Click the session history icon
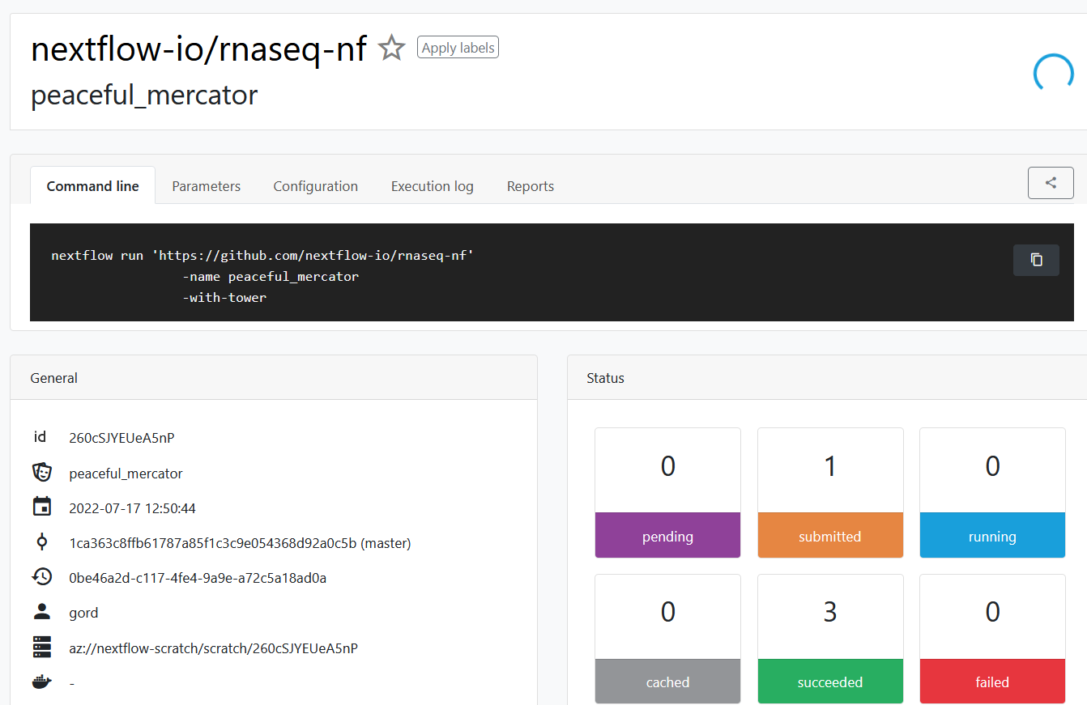The height and width of the screenshot is (705, 1087). coord(42,577)
